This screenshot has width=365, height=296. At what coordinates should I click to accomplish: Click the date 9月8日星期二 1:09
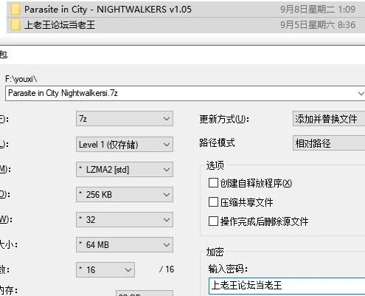pyautogui.click(x=318, y=10)
